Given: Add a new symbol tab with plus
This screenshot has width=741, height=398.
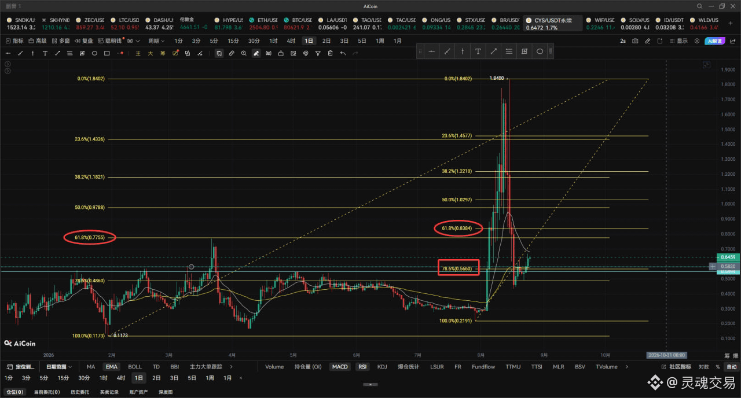Looking at the screenshot, I should [x=731, y=23].
